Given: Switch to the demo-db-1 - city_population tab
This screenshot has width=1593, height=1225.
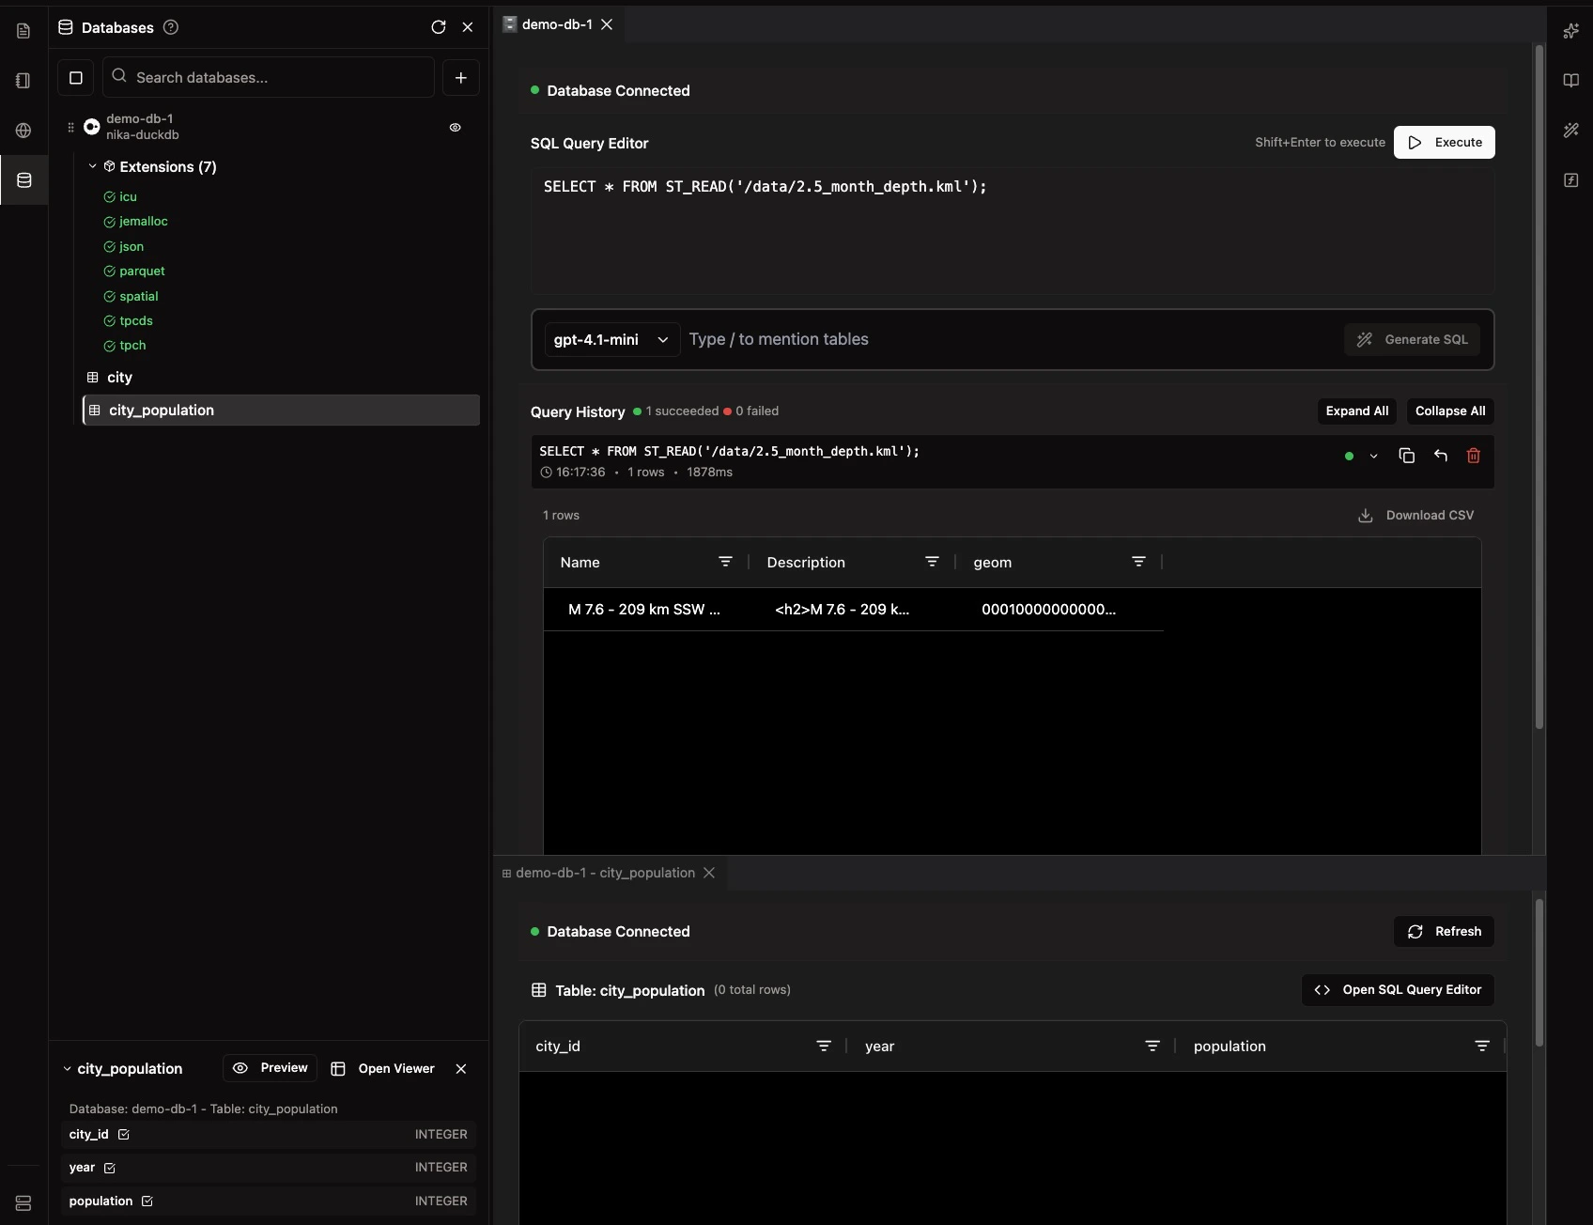Looking at the screenshot, I should point(606,873).
